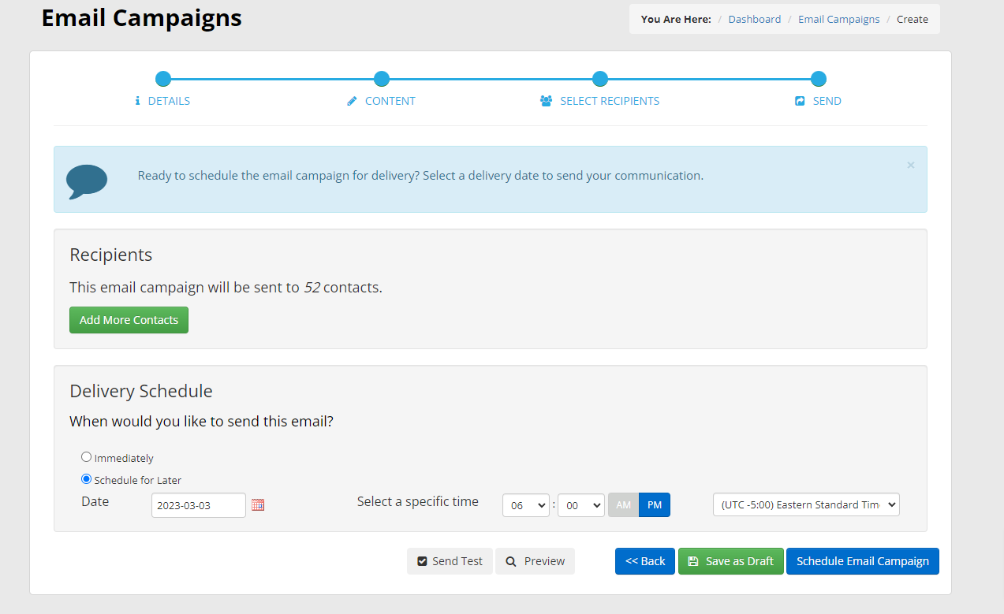Open the hour dropdown showing 06

click(526, 505)
